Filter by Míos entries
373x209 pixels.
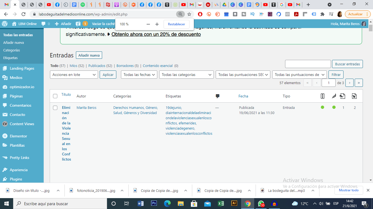click(x=73, y=66)
